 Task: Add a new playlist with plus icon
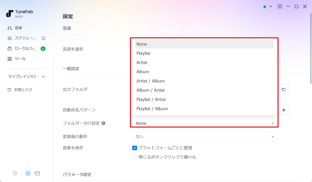coord(43,77)
